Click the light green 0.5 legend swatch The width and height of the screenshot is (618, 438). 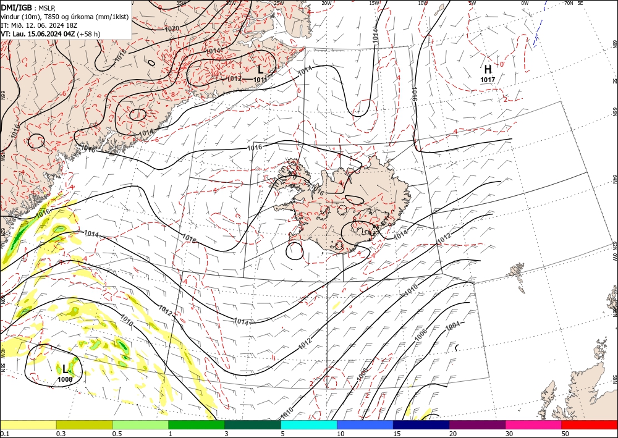[x=140, y=424]
